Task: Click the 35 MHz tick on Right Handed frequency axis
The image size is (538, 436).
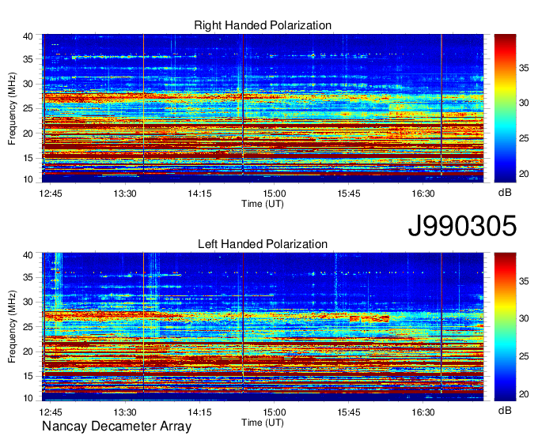Action: [x=28, y=59]
